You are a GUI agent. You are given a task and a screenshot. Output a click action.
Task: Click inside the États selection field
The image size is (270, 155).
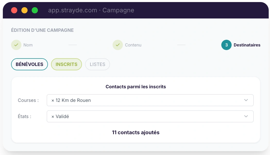pyautogui.click(x=155, y=117)
